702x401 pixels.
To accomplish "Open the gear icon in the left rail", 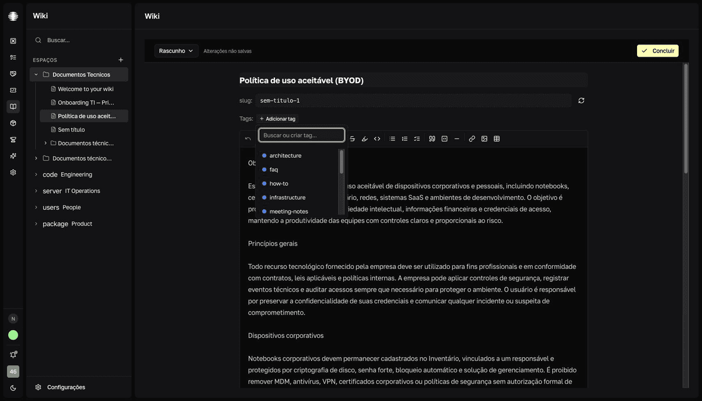I will [x=13, y=172].
